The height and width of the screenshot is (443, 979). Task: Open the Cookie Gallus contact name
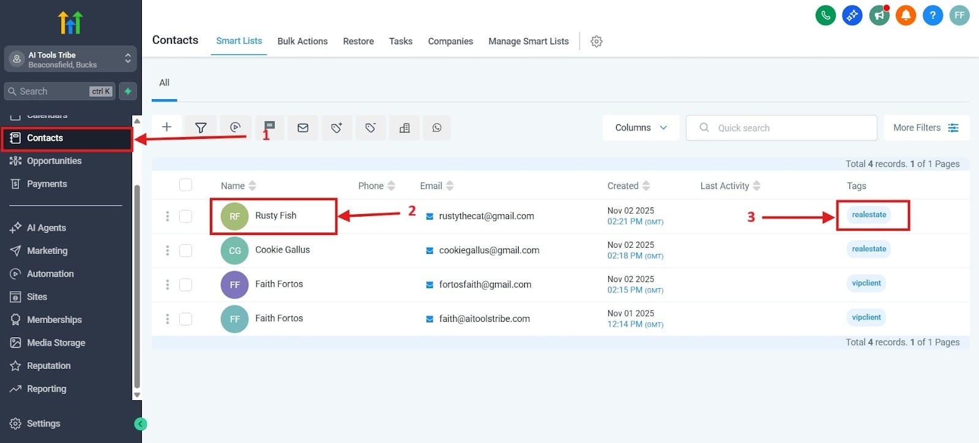point(282,250)
